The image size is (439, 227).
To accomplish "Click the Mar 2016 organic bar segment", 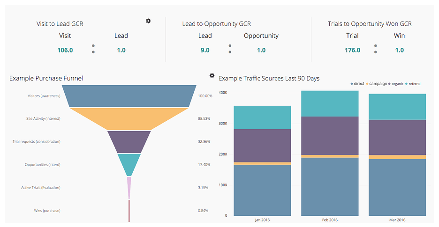I will pos(397,138).
